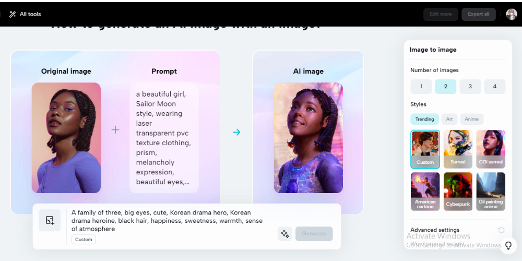The image size is (522, 261).
Task: Select the CGI surreal style thumbnail
Action: (490, 149)
